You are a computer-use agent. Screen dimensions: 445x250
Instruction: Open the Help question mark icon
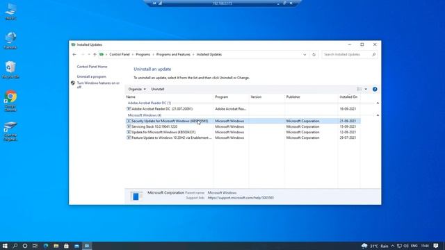click(x=375, y=89)
